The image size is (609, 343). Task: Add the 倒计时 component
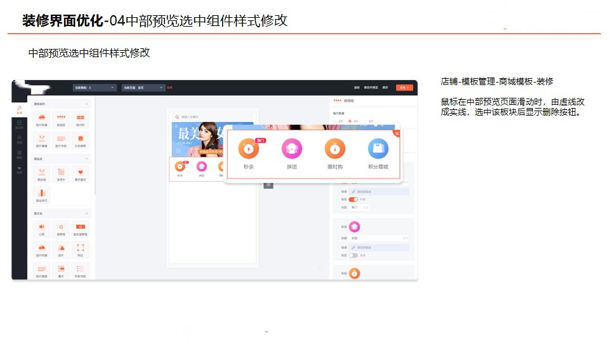pyautogui.click(x=81, y=119)
